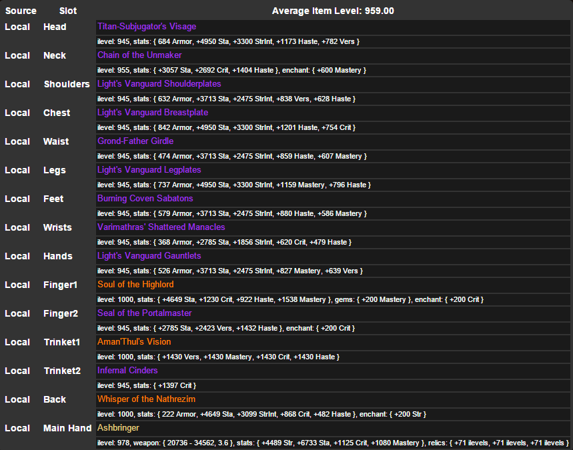Image resolution: width=573 pixels, height=450 pixels.
Task: Open Whisper of the Nathrezim link
Action: pyautogui.click(x=146, y=399)
